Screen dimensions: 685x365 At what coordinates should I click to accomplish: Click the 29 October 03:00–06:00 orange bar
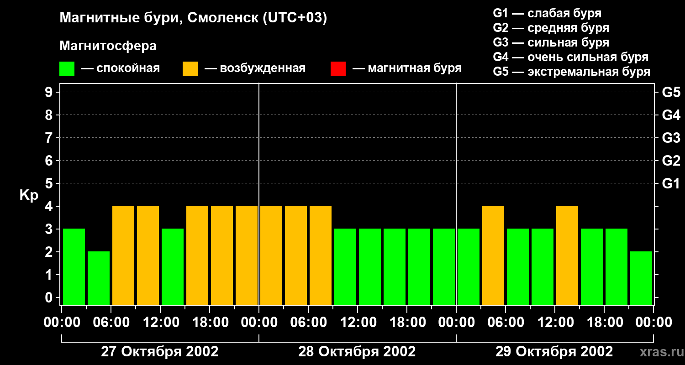tap(493, 255)
